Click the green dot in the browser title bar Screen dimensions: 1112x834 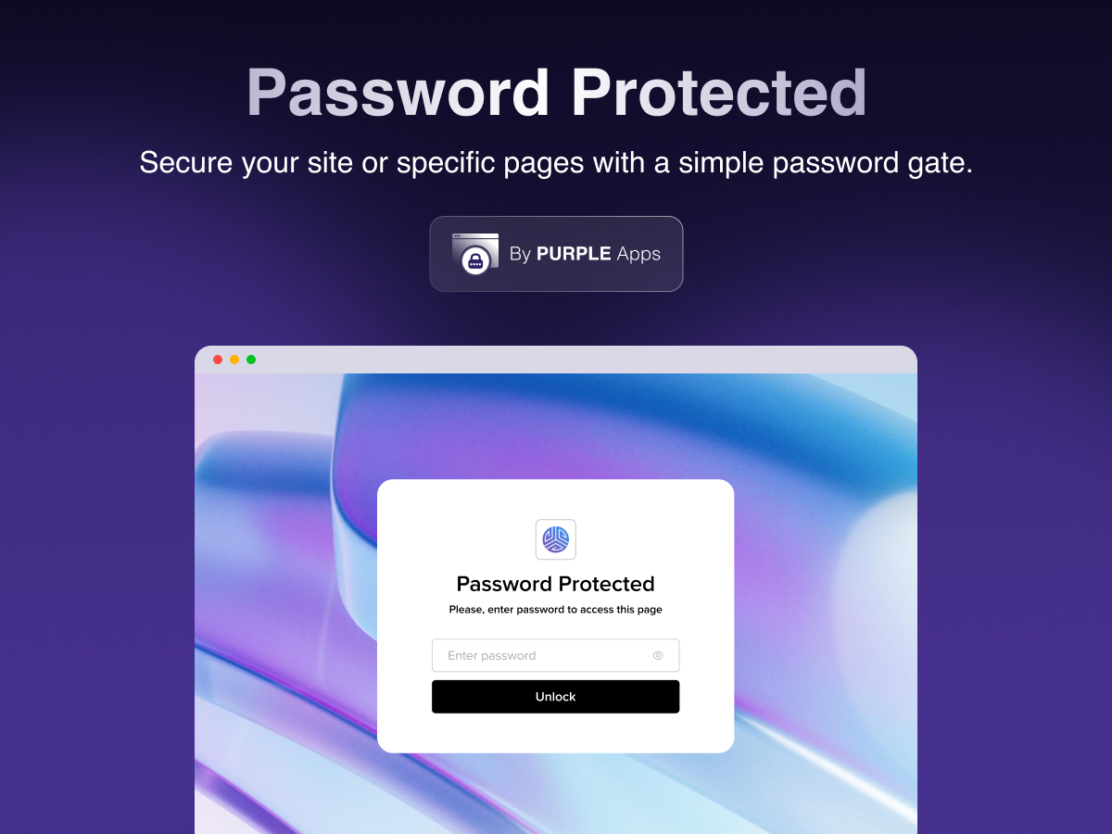251,360
